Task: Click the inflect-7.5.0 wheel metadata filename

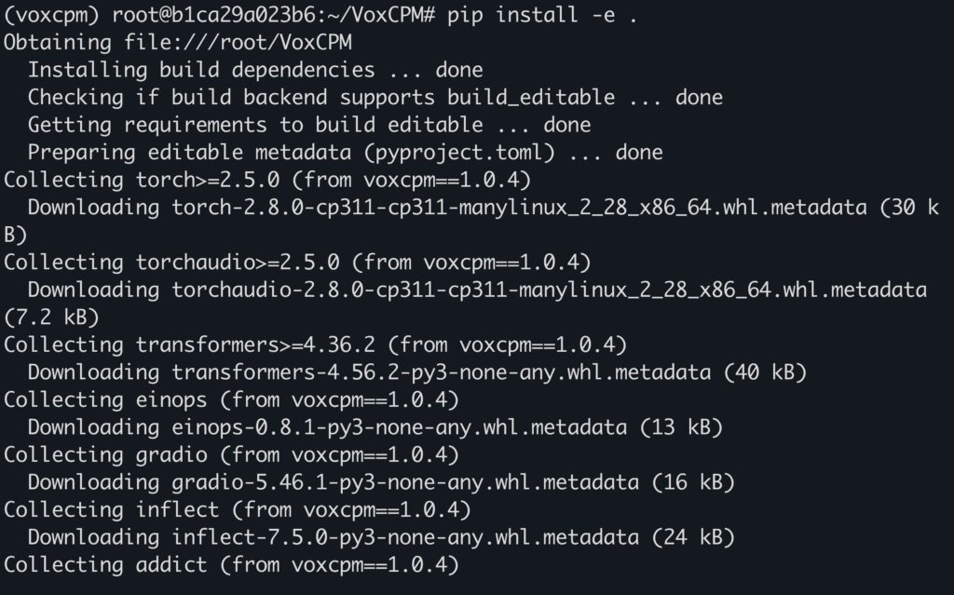Action: pyautogui.click(x=405, y=537)
